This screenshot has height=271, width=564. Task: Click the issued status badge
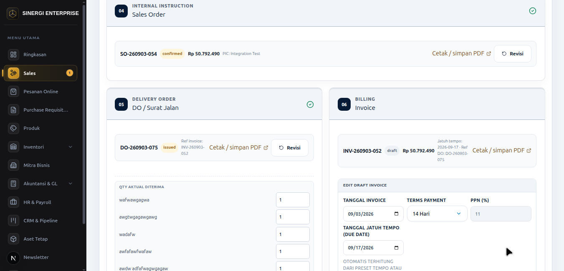[x=169, y=148]
